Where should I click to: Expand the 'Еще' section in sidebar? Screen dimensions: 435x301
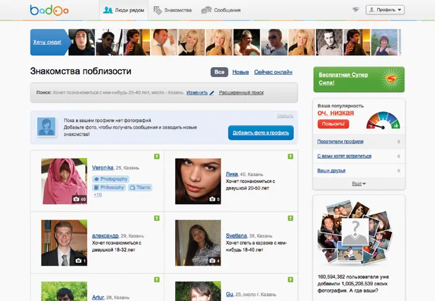(x=359, y=183)
